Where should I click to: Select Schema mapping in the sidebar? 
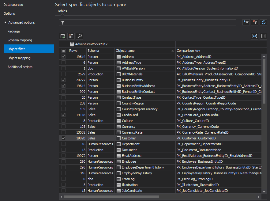[20, 40]
